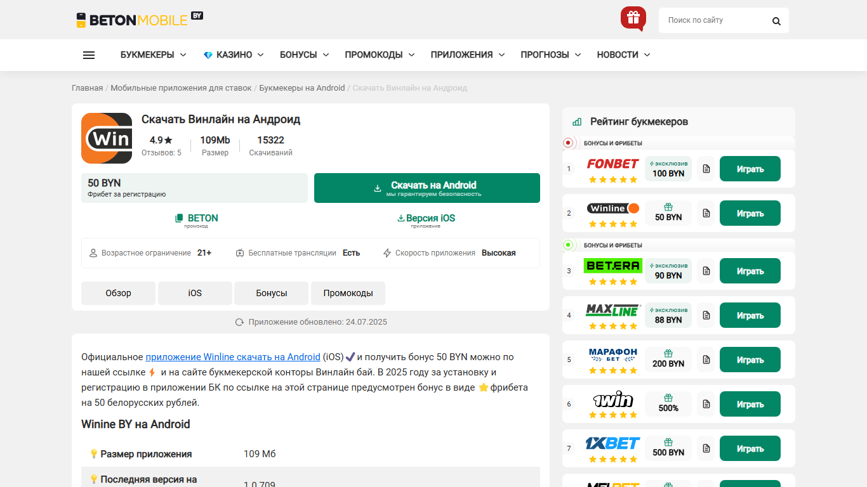867x487 pixels.
Task: Click the Winline app icon thumbnail
Action: 107,138
